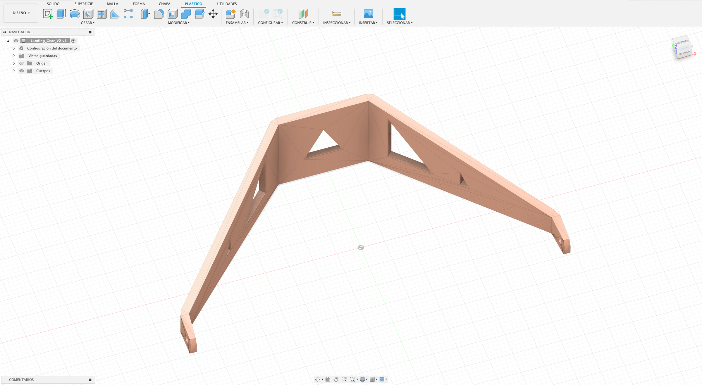Image resolution: width=702 pixels, height=385 pixels.
Task: Switch to the UTILIDADES tab
Action: pos(227,4)
